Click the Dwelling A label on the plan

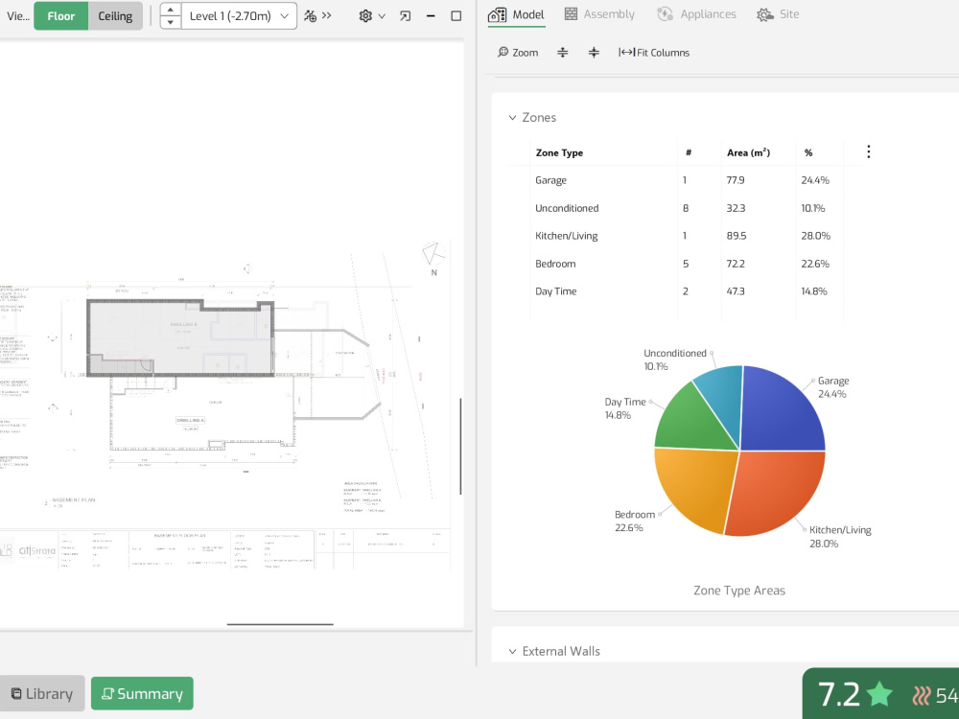pos(190,420)
